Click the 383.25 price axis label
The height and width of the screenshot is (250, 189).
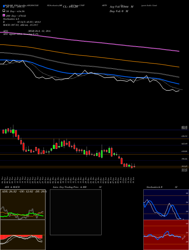pos(184,166)
